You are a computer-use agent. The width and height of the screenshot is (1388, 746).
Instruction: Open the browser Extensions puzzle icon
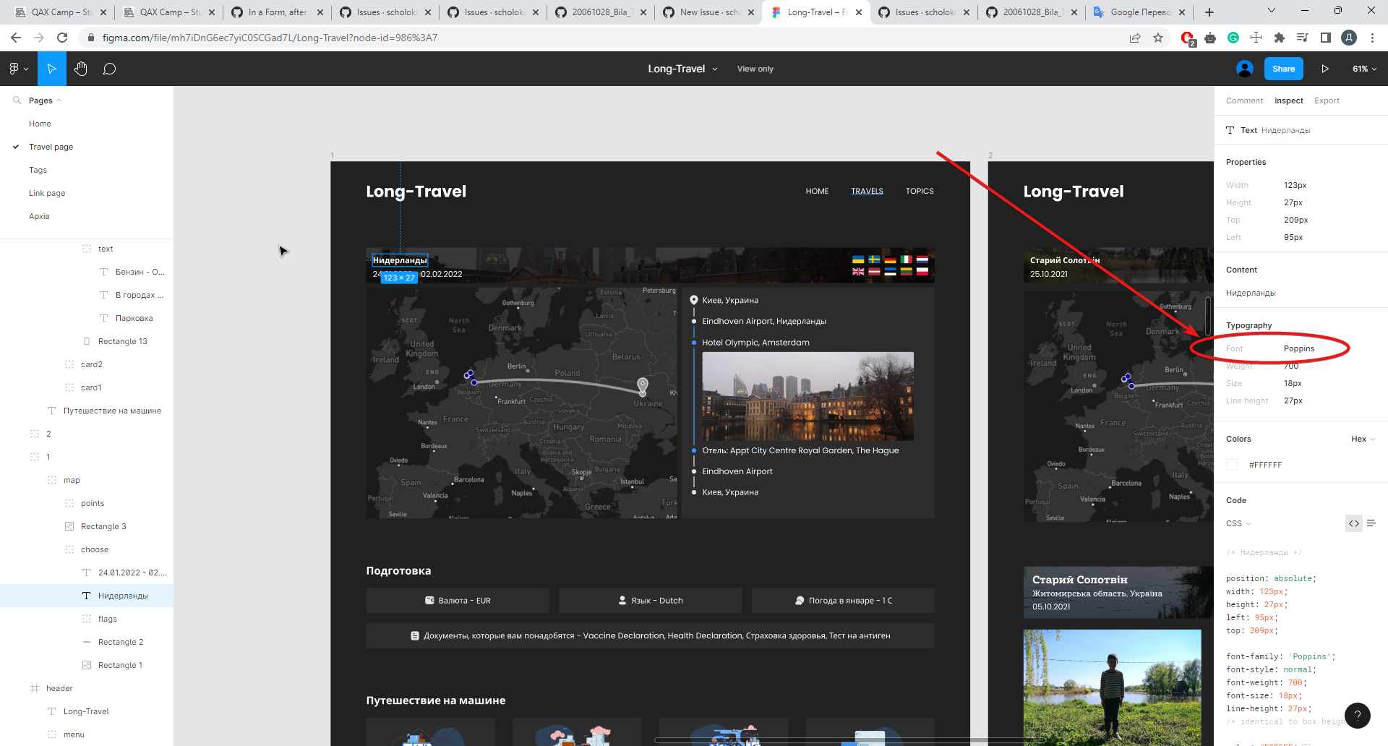1280,38
